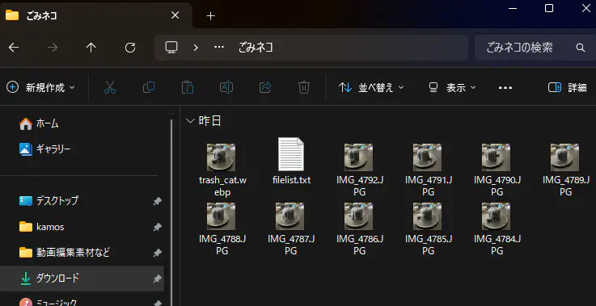
Task: Open ホーム in the sidebar
Action: 39,124
